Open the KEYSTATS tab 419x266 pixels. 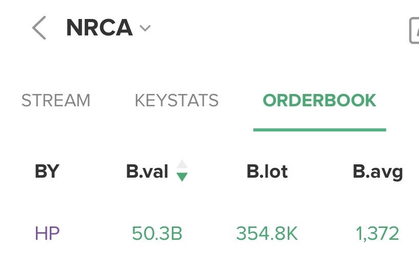click(x=176, y=100)
